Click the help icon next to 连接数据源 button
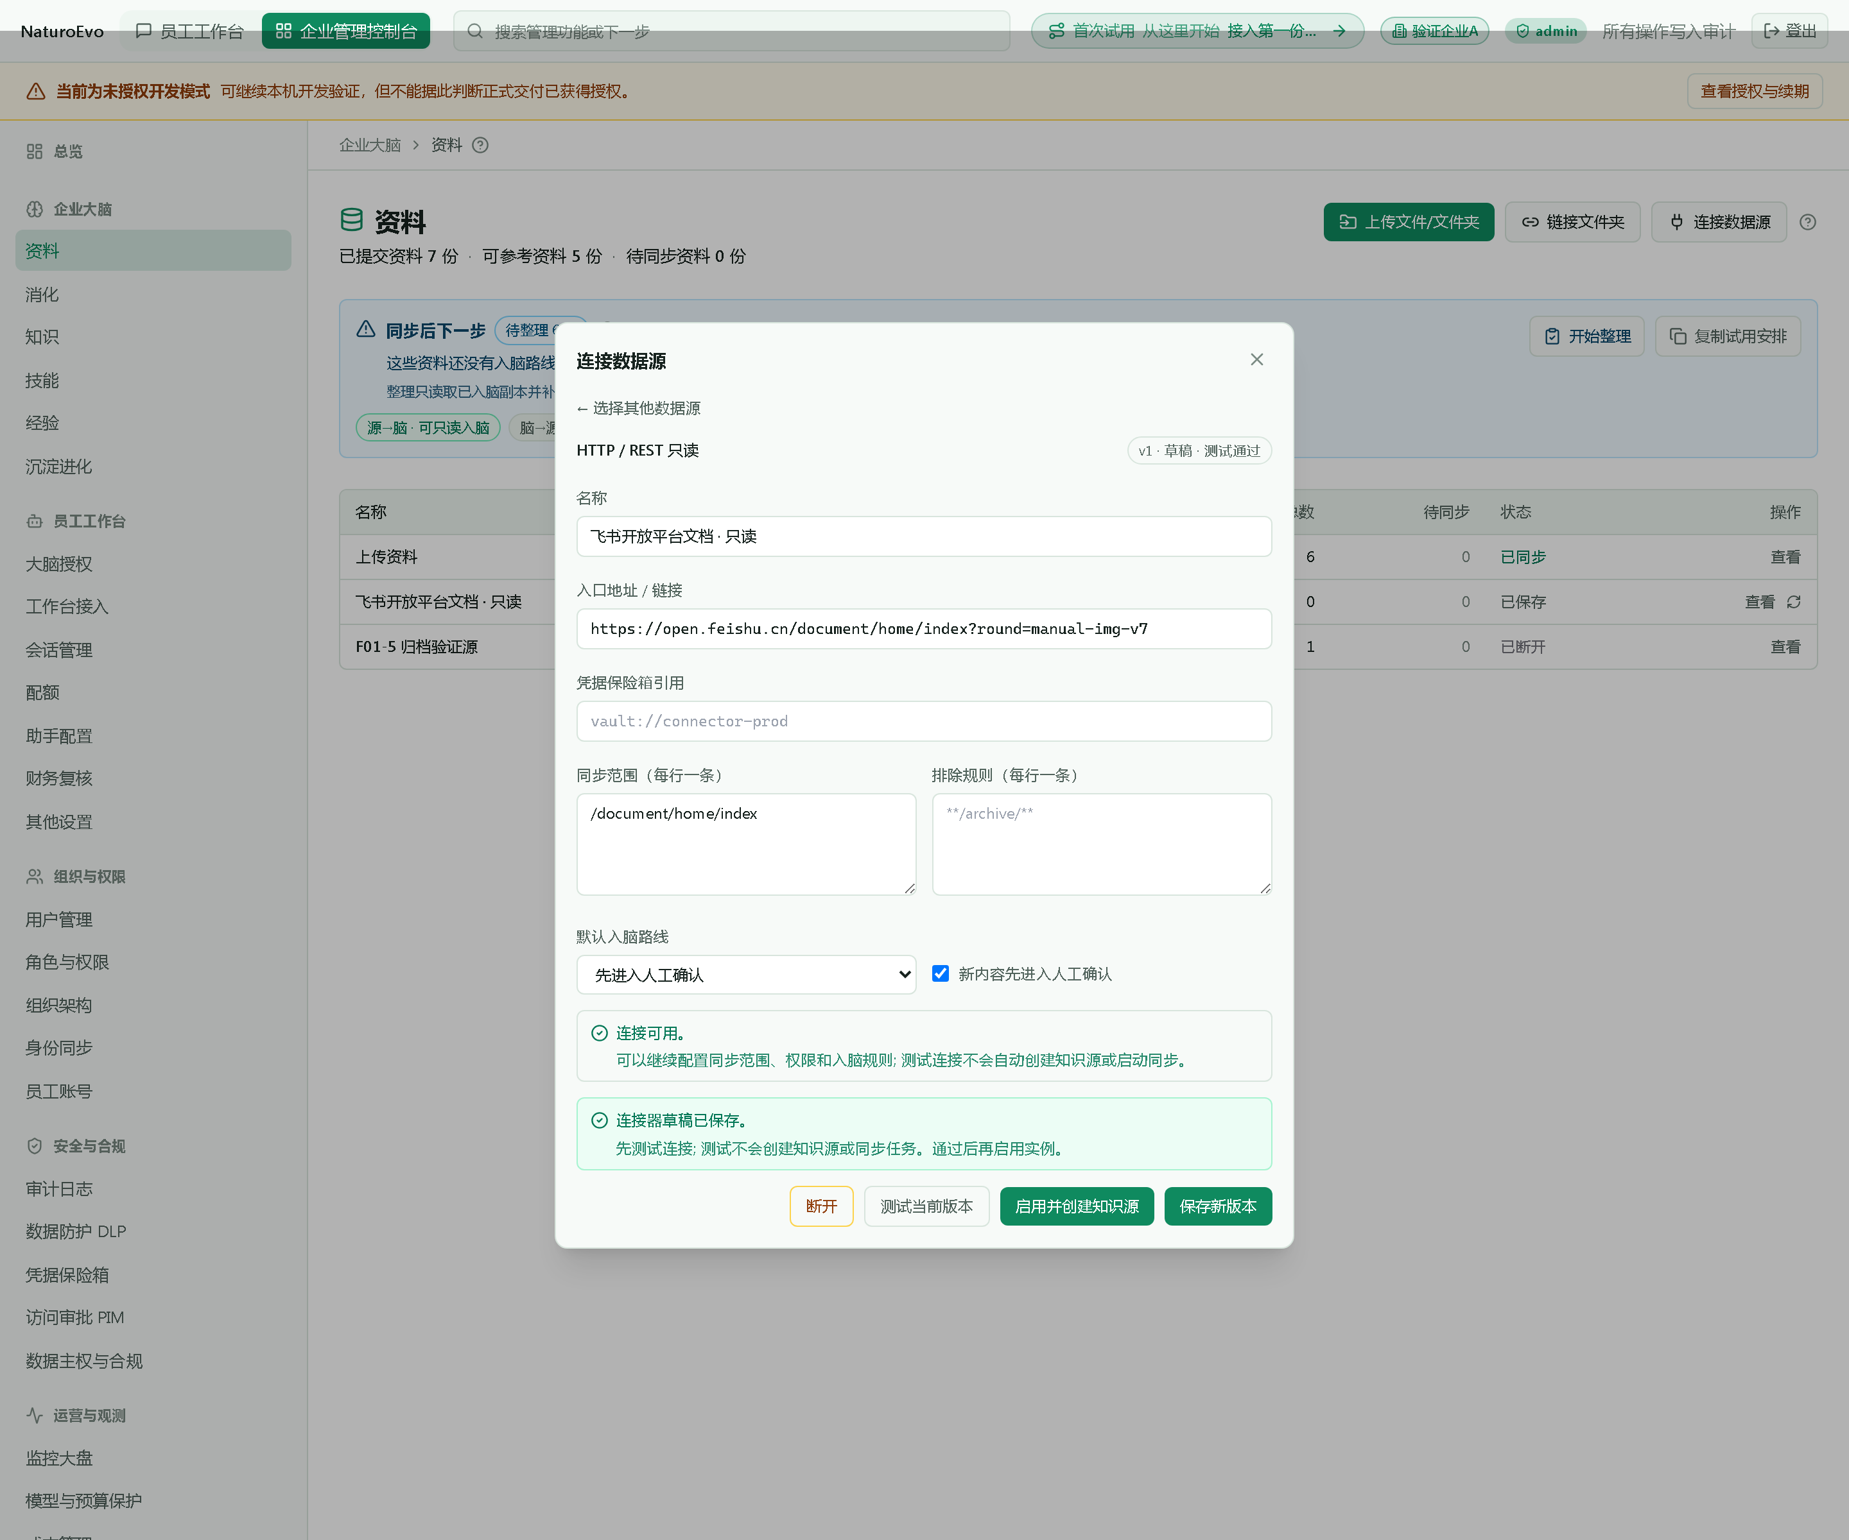The image size is (1849, 1540). [x=1808, y=223]
